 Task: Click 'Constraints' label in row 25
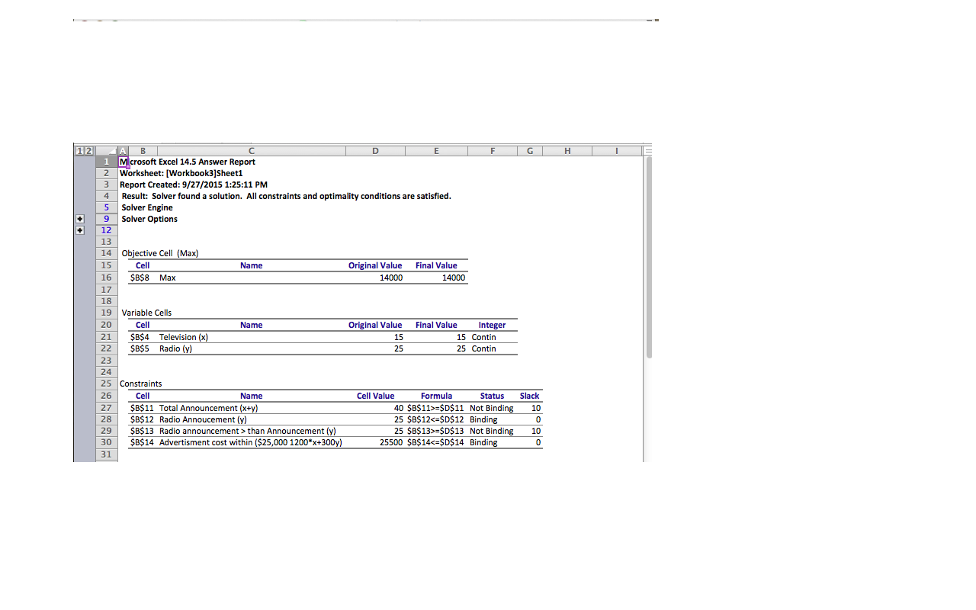click(x=141, y=384)
